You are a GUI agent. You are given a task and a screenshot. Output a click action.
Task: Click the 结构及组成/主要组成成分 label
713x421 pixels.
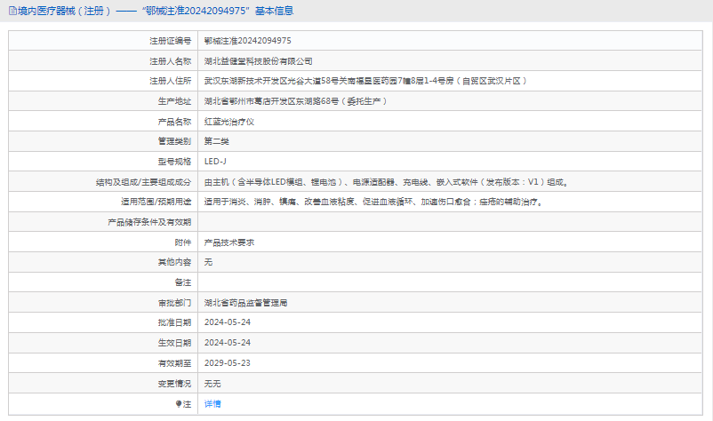pyautogui.click(x=143, y=182)
